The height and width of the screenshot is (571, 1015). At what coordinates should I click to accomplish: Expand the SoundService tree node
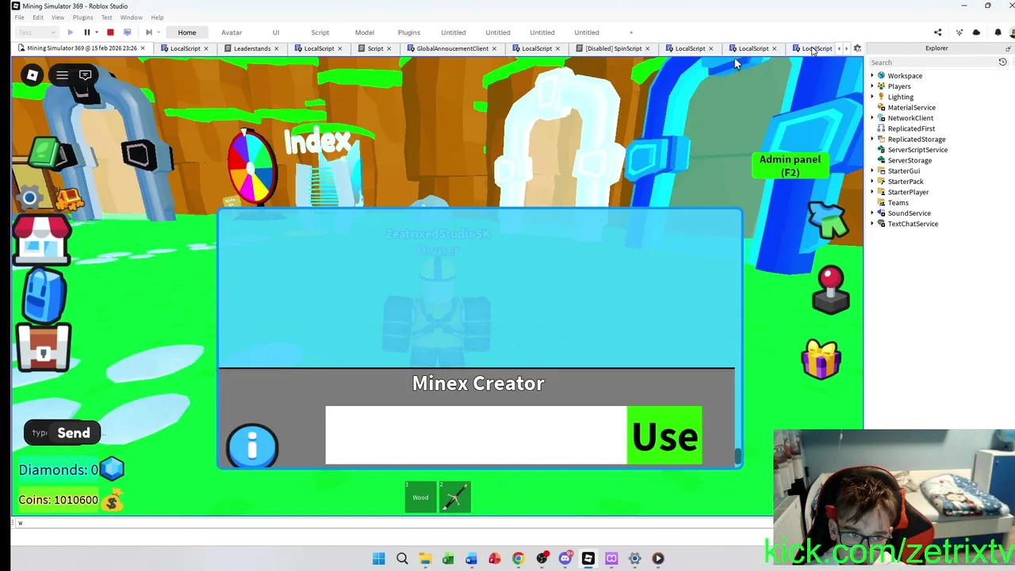872,213
